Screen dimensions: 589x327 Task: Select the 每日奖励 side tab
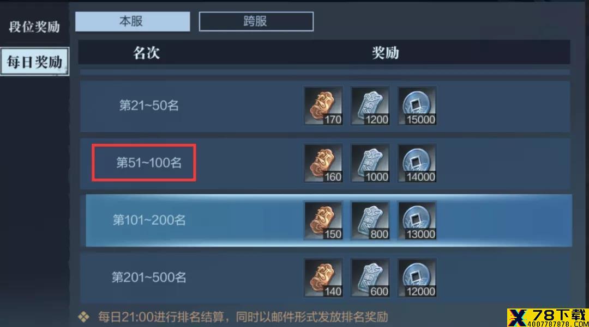coord(34,61)
